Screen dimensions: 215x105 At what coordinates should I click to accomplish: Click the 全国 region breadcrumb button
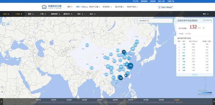point(7,24)
